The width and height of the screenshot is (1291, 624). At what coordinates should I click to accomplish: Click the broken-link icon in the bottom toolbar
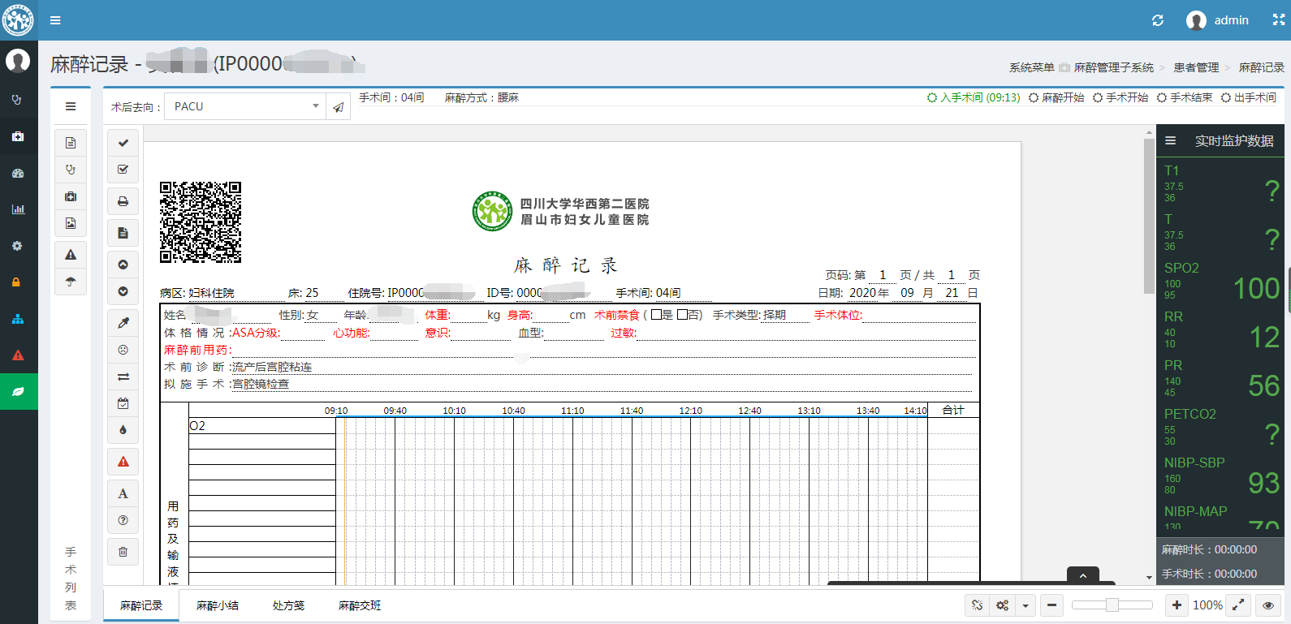(x=978, y=605)
